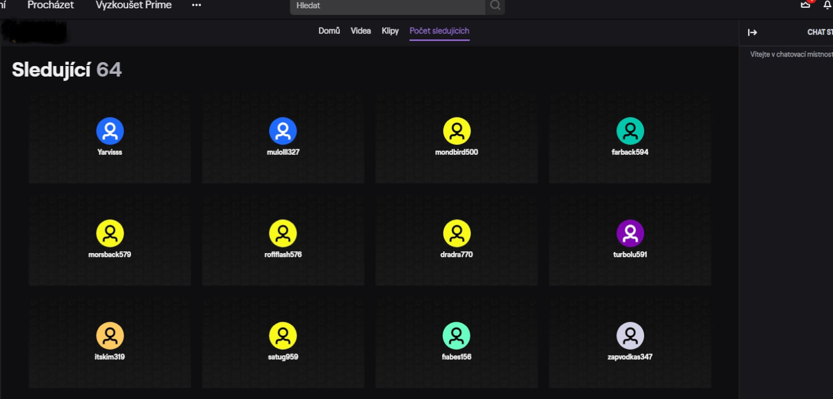The image size is (833, 399).
Task: Open the more options ellipsis menu
Action: (197, 4)
